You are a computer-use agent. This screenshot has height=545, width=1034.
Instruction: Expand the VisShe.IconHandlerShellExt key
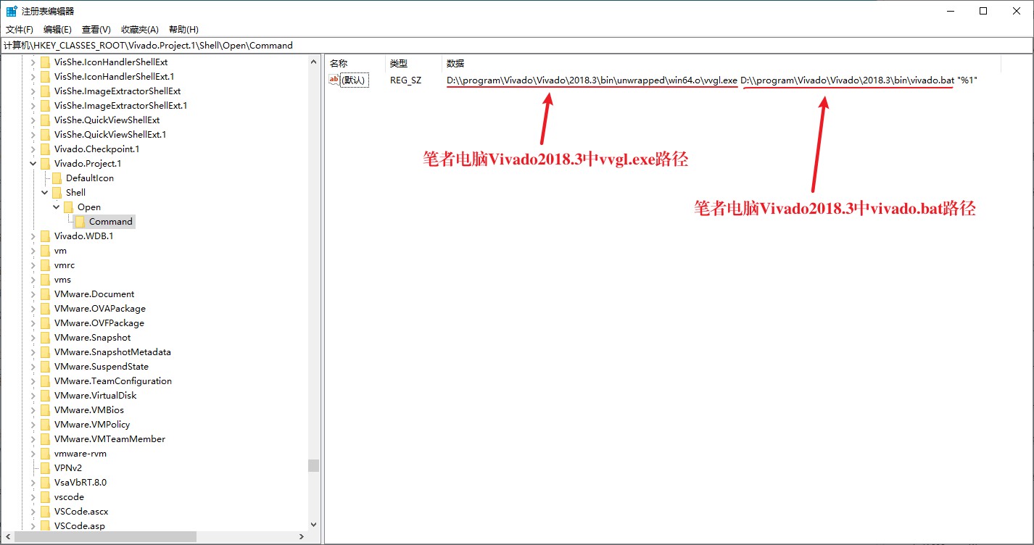tap(33, 62)
